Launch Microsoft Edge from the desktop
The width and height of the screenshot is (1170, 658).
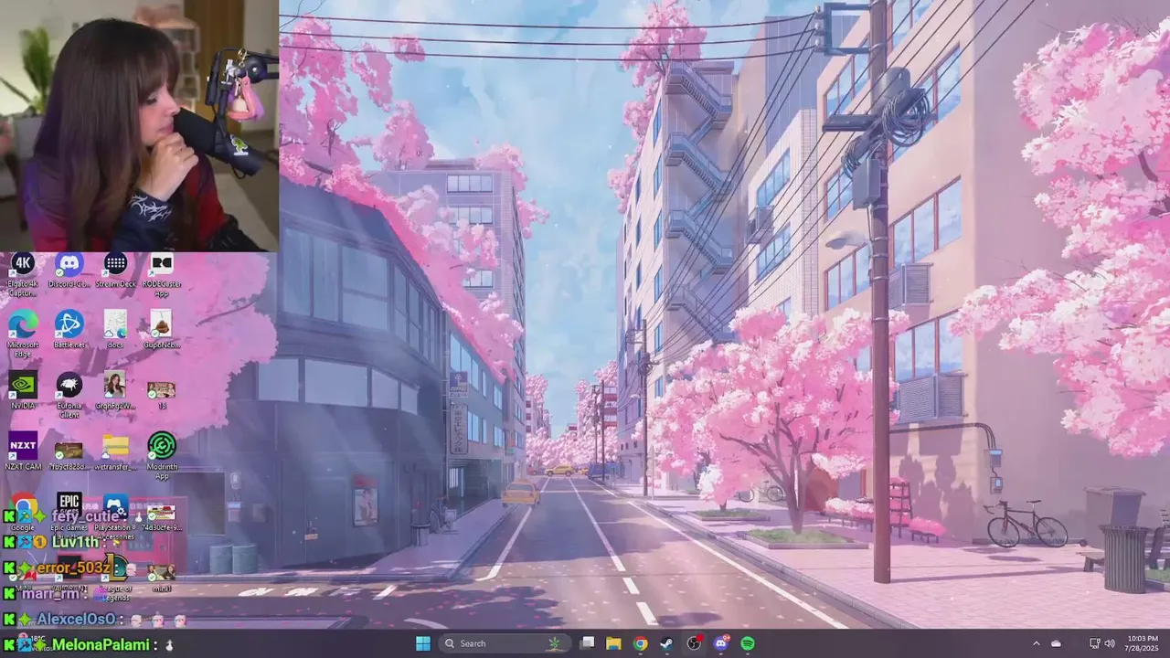[x=23, y=334]
